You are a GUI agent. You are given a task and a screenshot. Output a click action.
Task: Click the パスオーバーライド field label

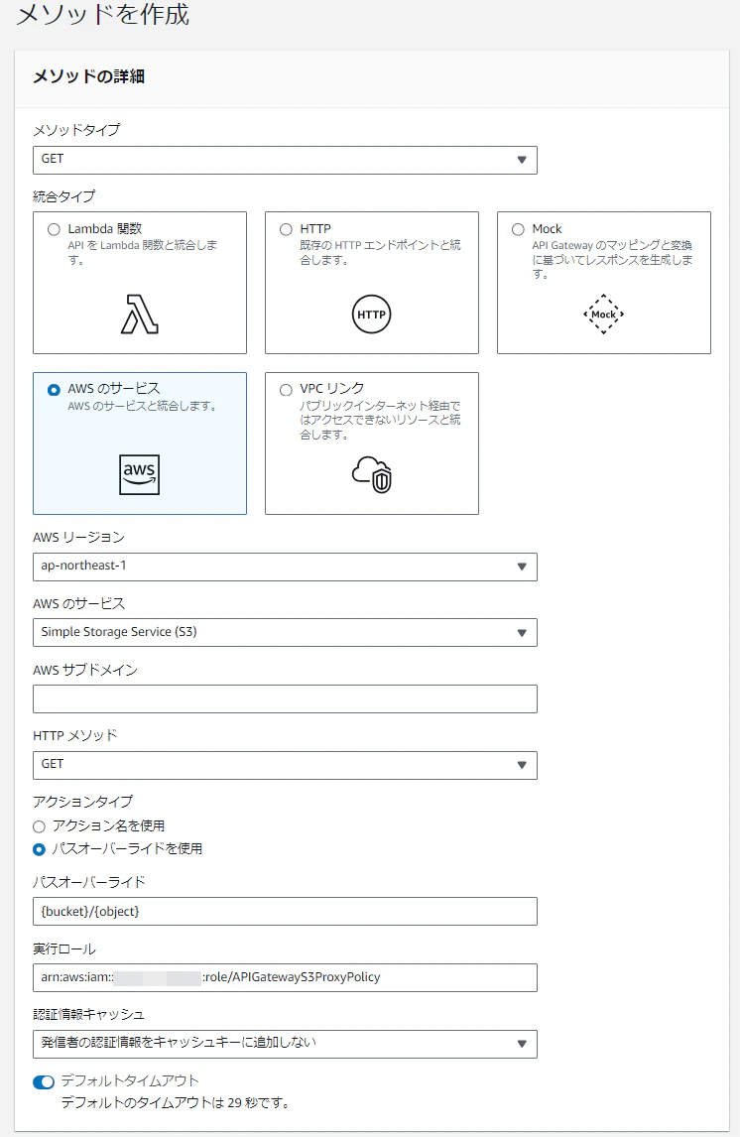tap(89, 882)
